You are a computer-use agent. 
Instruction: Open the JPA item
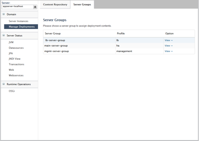[11, 53]
